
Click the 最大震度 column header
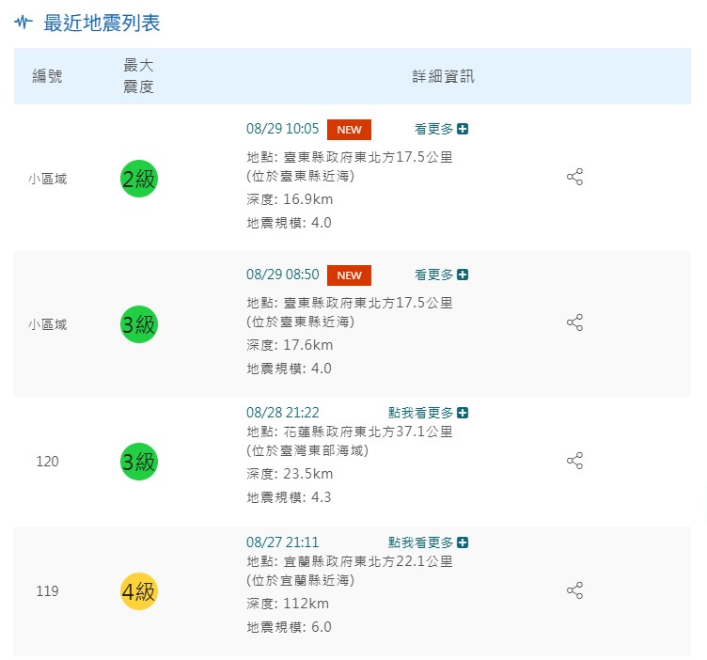(138, 76)
